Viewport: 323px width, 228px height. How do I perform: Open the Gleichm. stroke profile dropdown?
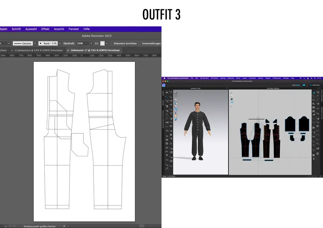[35, 44]
